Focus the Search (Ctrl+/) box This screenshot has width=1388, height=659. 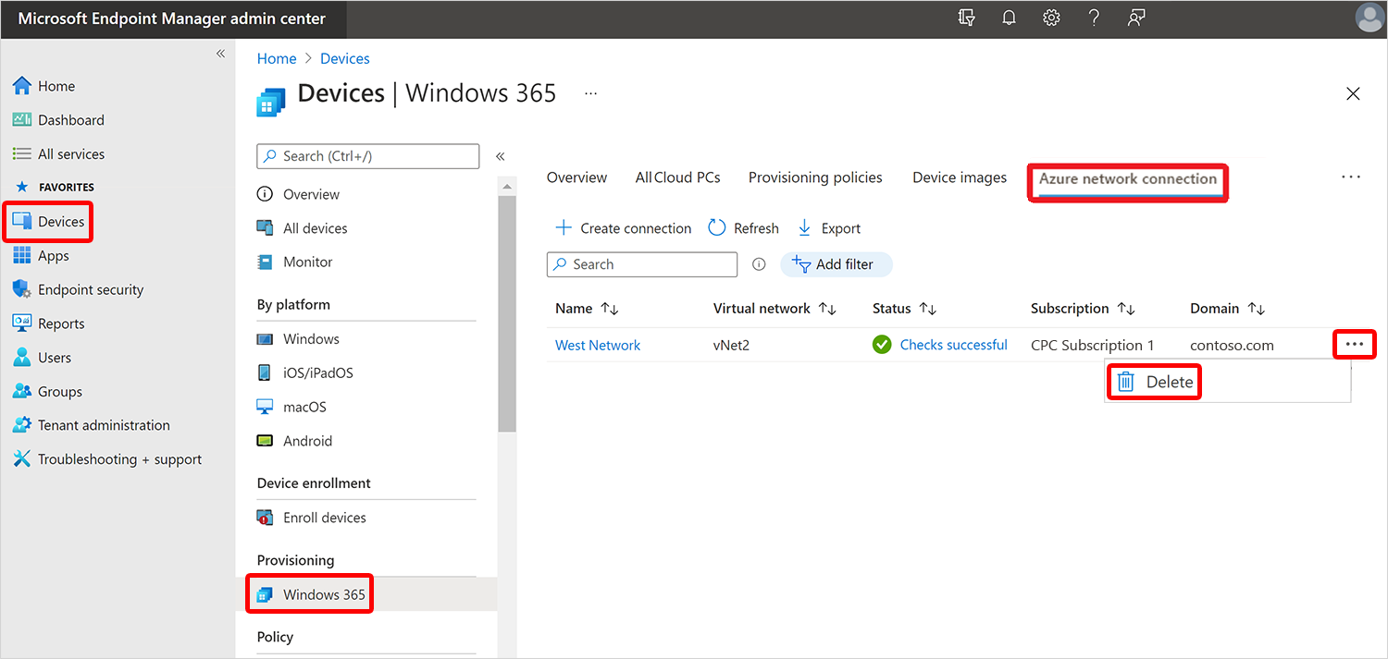pos(368,156)
